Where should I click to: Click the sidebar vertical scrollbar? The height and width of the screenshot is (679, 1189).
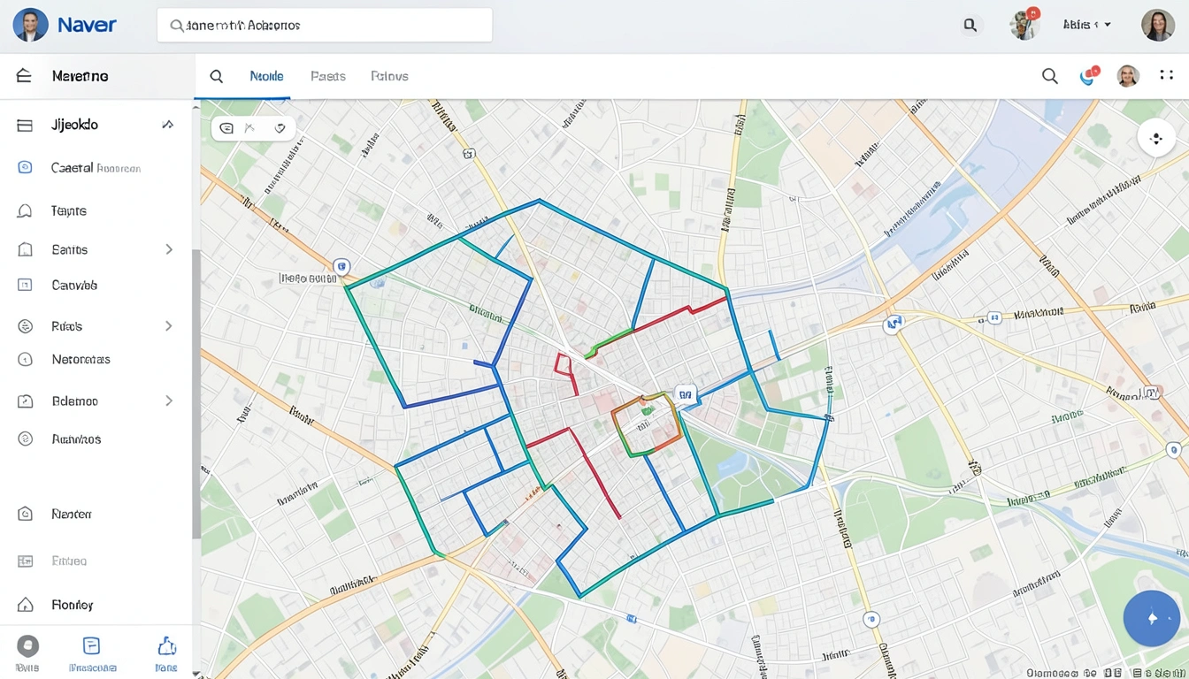pos(196,393)
